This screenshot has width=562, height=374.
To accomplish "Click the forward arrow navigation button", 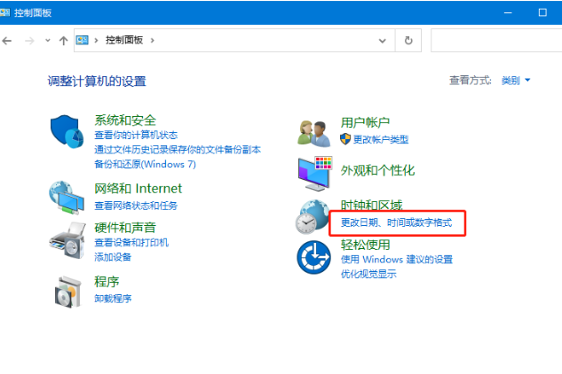I will point(29,41).
